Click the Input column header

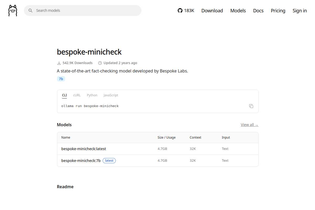(226, 138)
